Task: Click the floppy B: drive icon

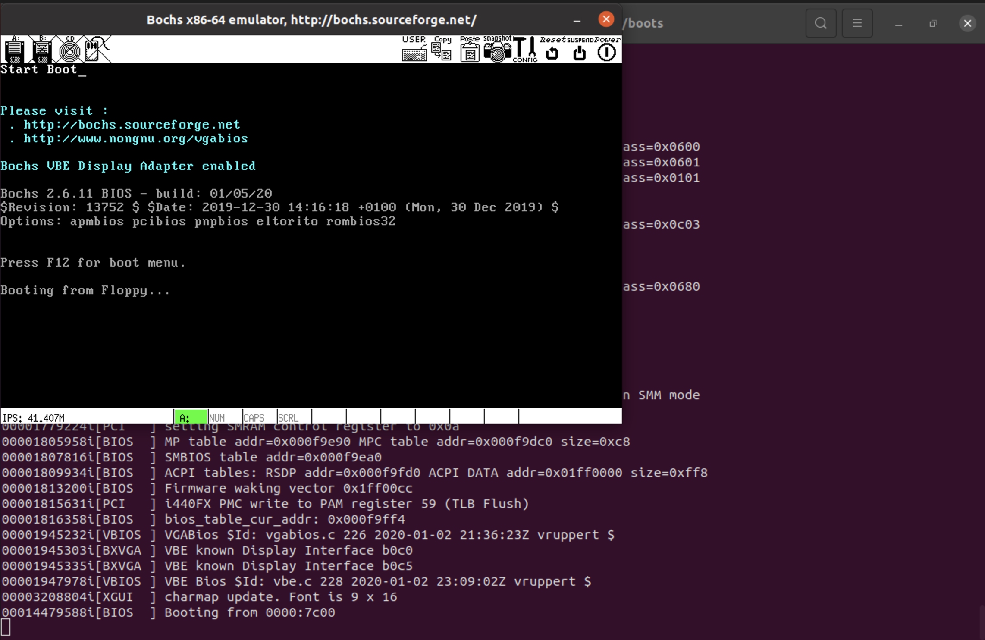Action: (x=42, y=49)
